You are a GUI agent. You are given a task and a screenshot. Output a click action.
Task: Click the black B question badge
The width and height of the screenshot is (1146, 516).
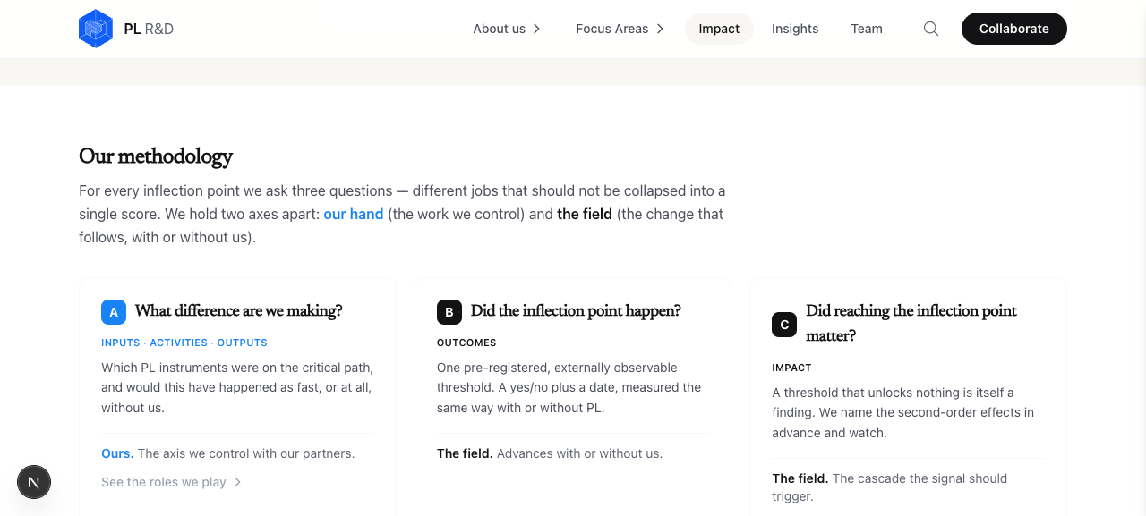pyautogui.click(x=449, y=311)
